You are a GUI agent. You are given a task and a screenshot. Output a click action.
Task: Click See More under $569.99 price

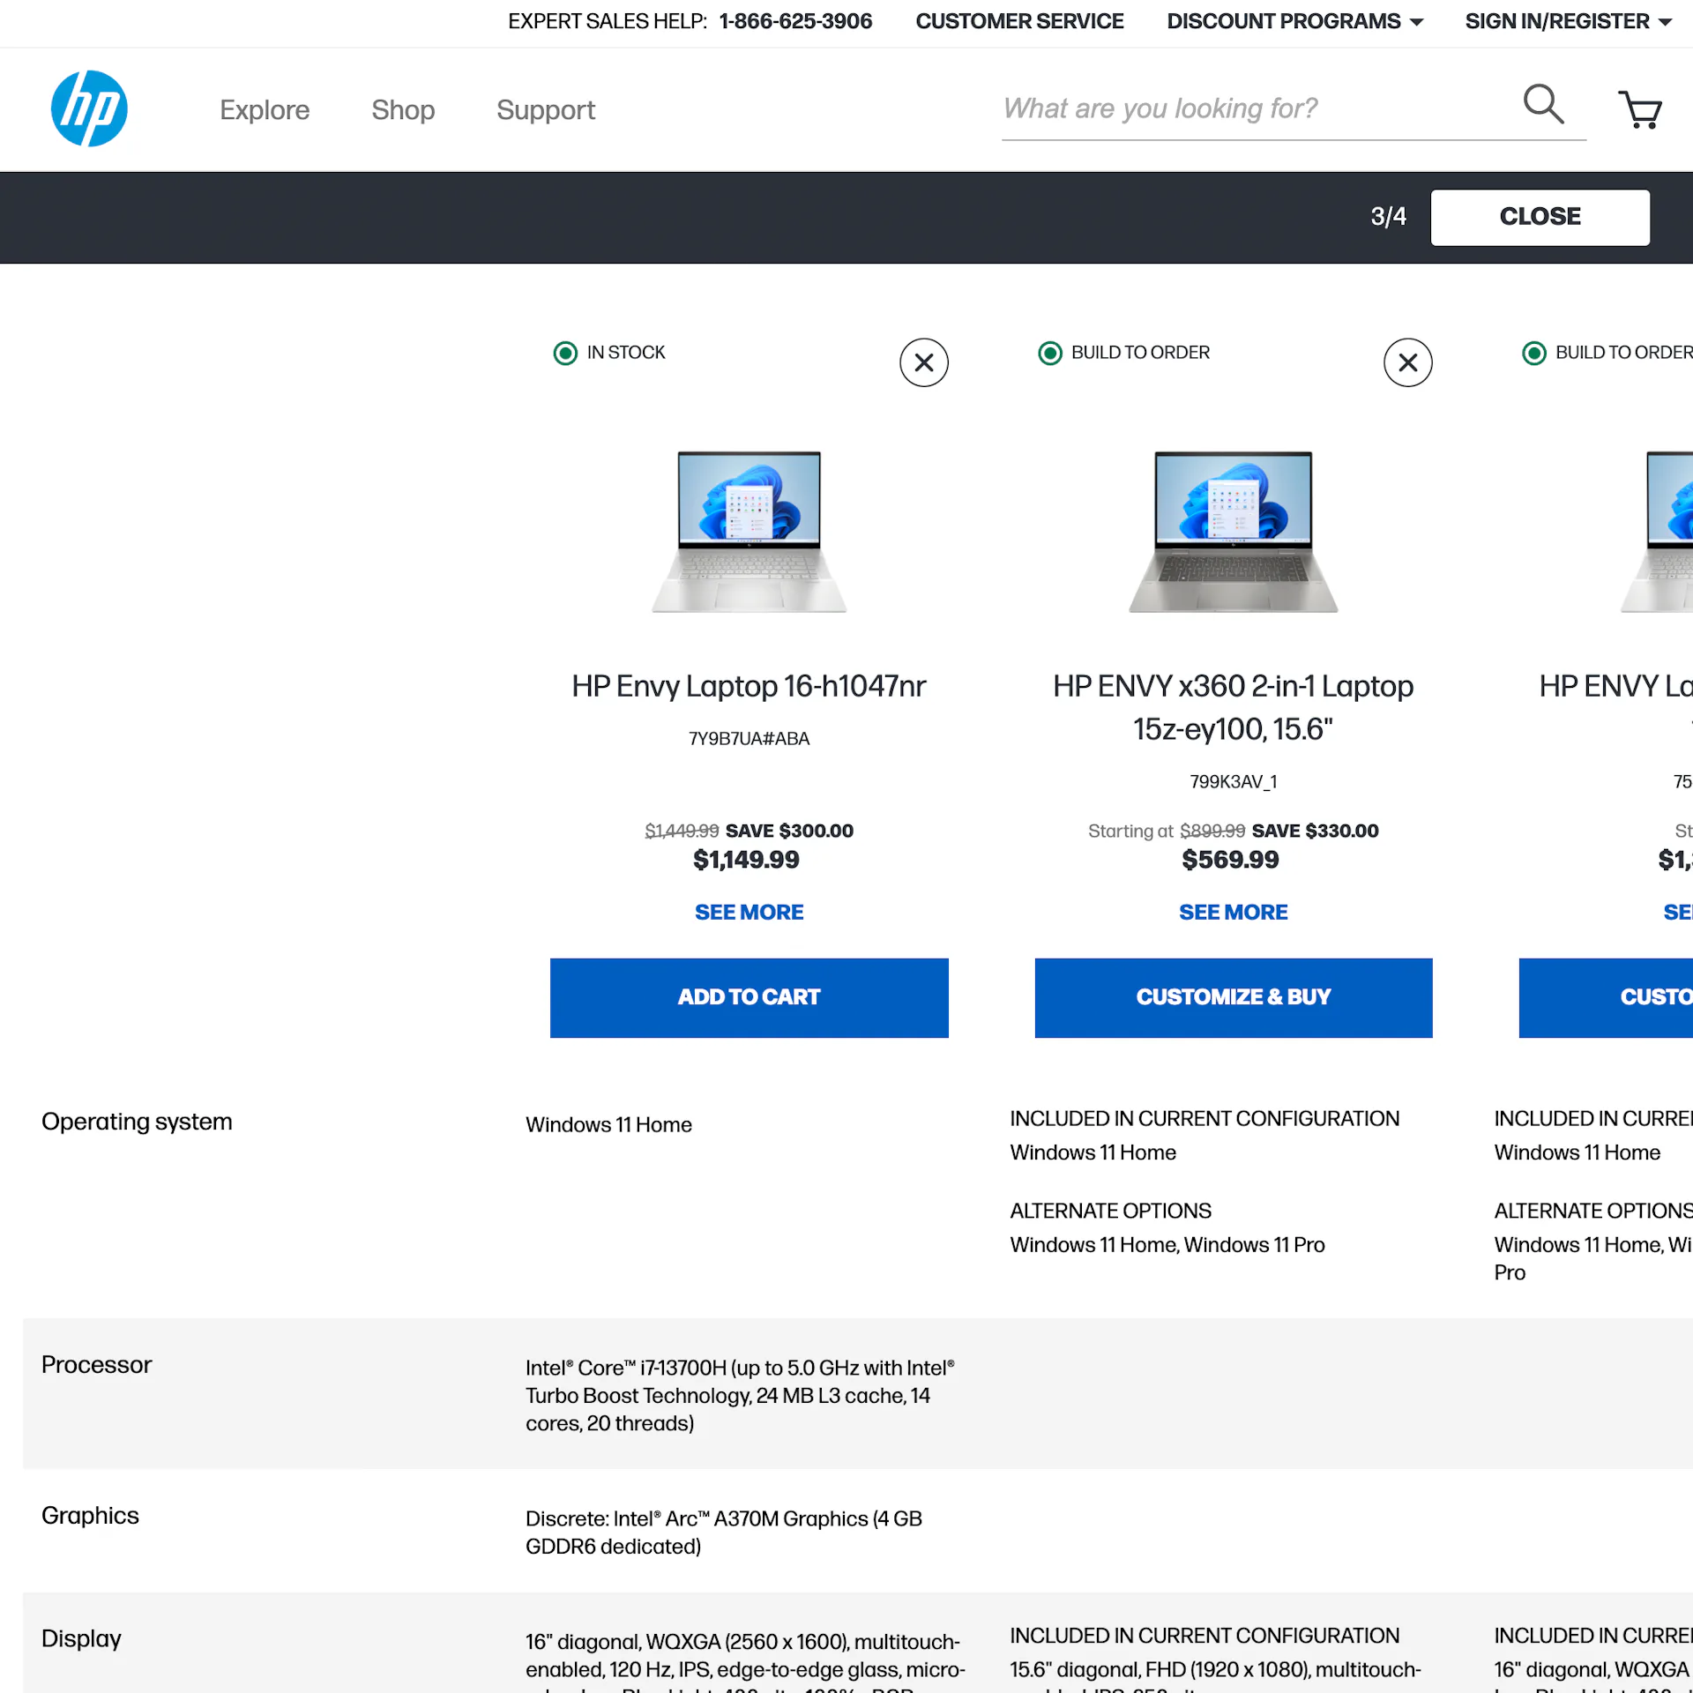(1233, 913)
